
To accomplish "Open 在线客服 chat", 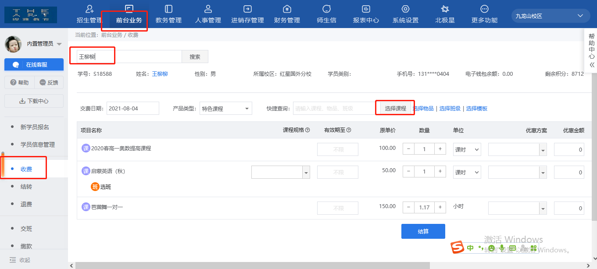I will pos(34,64).
